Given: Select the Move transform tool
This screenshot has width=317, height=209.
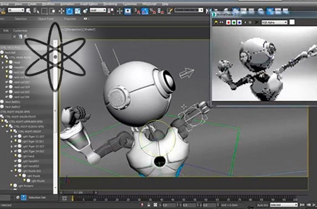Looking at the screenshot, I should (x=61, y=11).
